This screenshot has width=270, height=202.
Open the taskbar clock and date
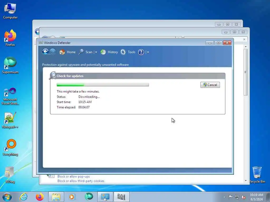256,197
